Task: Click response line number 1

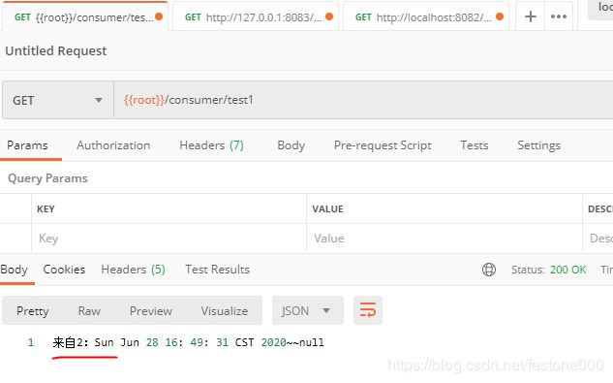Action: 30,342
